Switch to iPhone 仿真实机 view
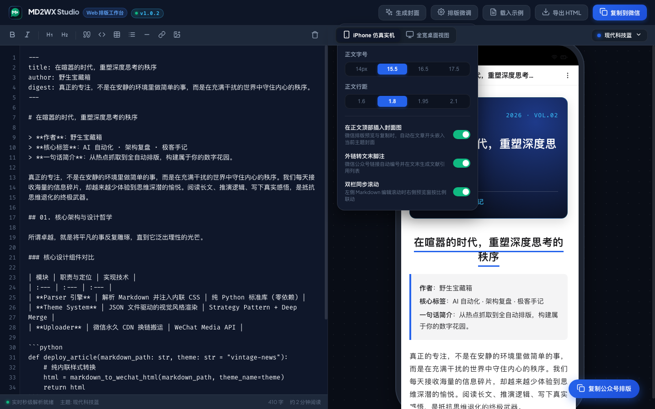 pos(369,35)
